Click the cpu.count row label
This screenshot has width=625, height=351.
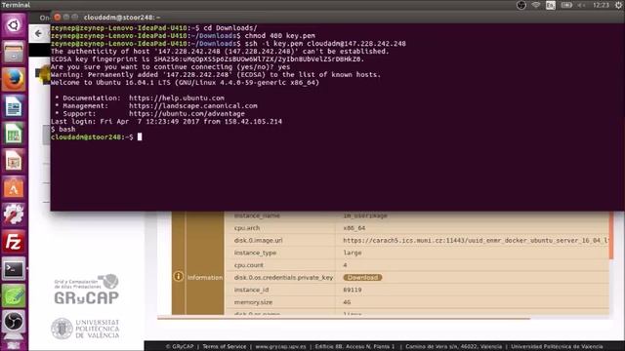(248, 265)
